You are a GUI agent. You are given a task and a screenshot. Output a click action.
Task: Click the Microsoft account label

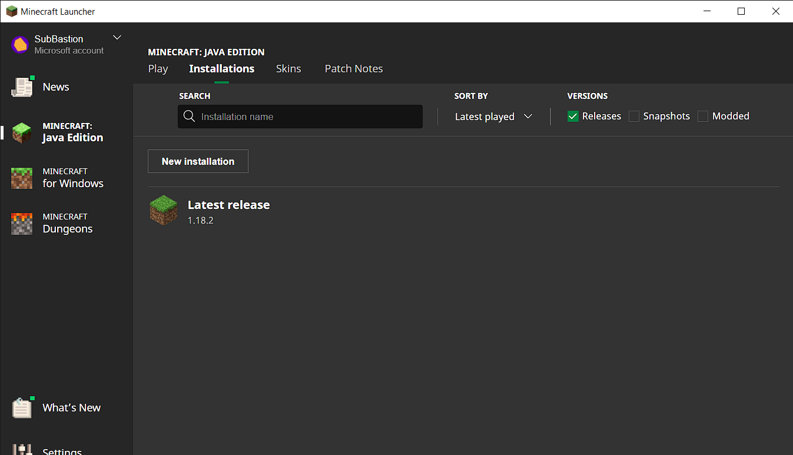click(x=69, y=51)
